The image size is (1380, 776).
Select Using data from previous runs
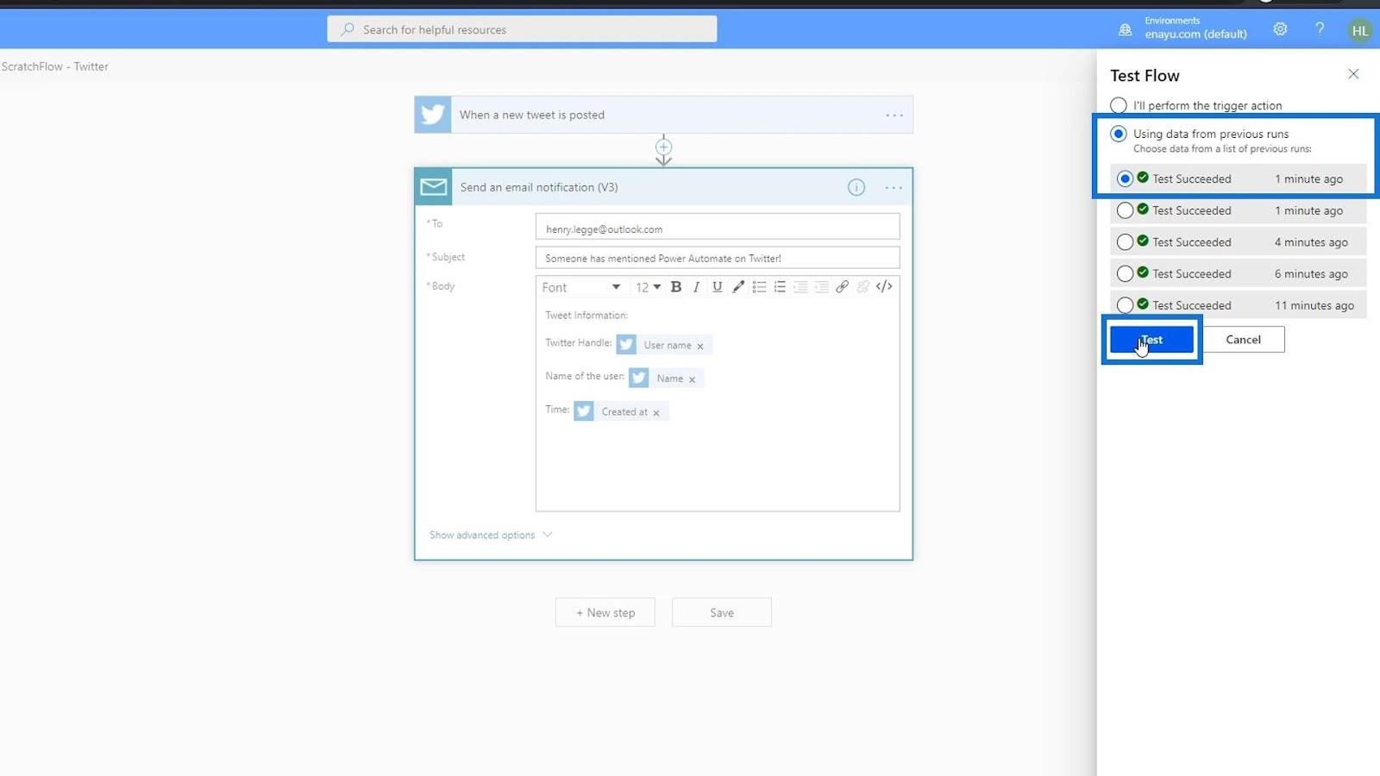(x=1119, y=134)
